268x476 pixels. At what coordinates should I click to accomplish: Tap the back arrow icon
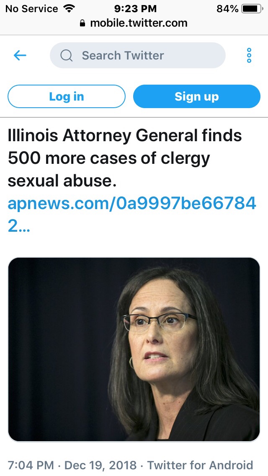tap(20, 55)
